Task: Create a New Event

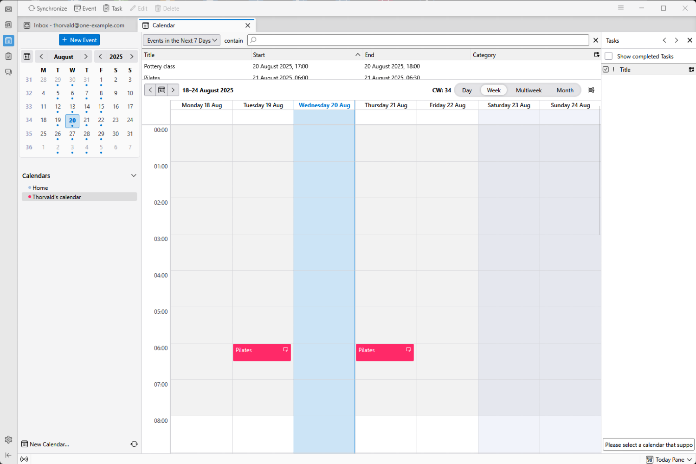Action: point(79,40)
